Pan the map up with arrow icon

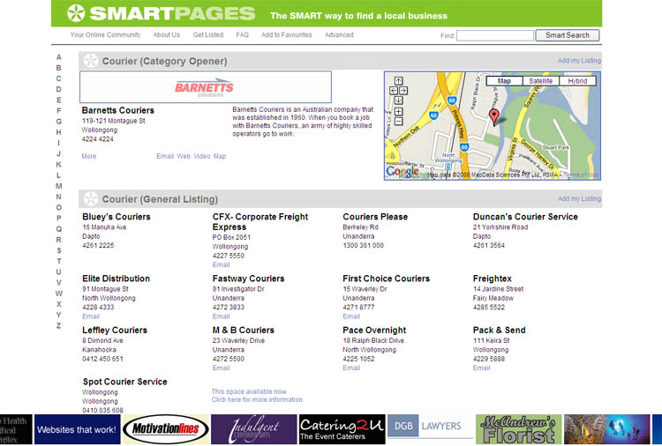(398, 80)
